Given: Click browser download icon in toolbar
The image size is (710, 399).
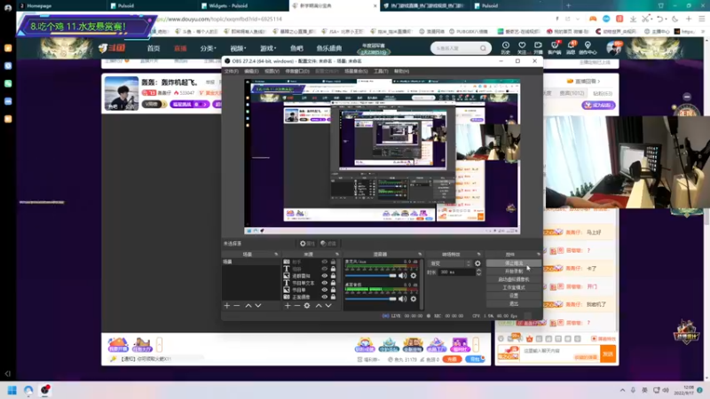Looking at the screenshot, I should (633, 19).
